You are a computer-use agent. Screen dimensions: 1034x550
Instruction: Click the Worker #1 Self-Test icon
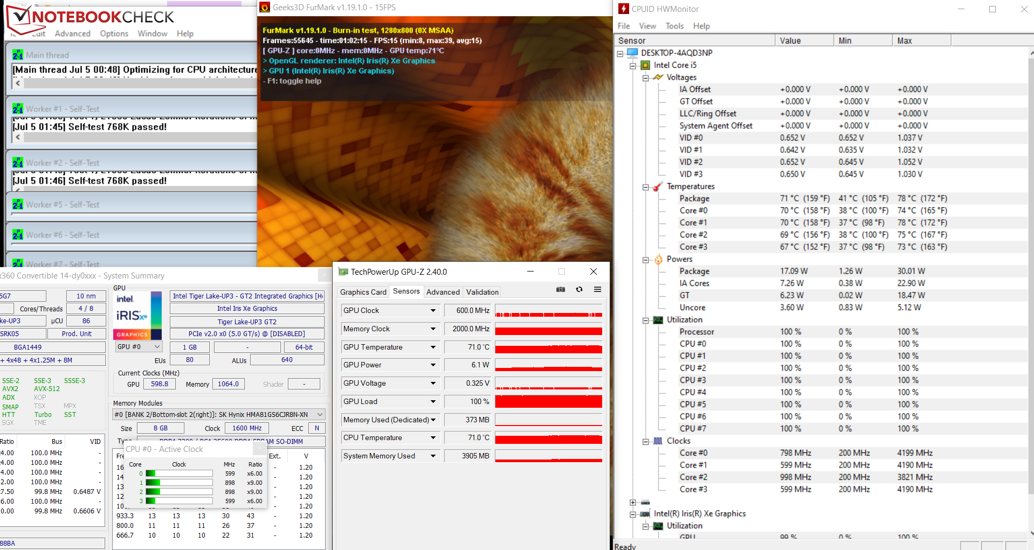[18, 109]
